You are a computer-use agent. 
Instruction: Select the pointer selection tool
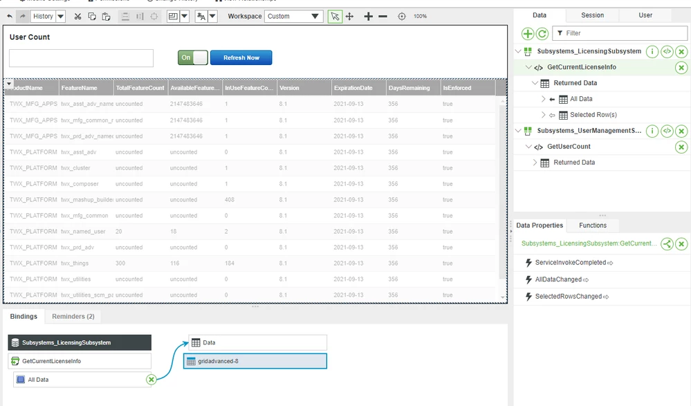point(335,17)
